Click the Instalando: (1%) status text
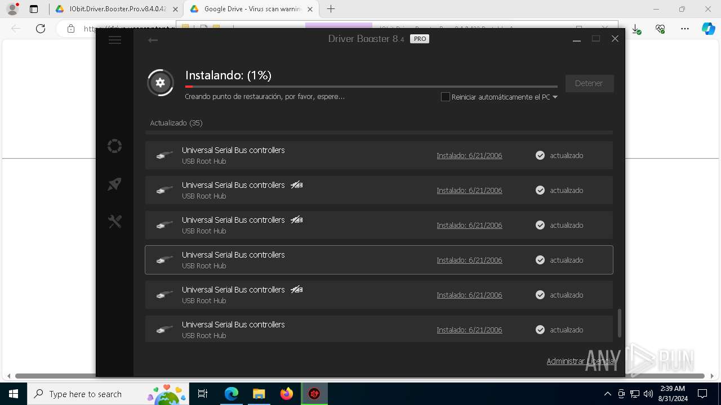This screenshot has width=721, height=405. coord(228,75)
